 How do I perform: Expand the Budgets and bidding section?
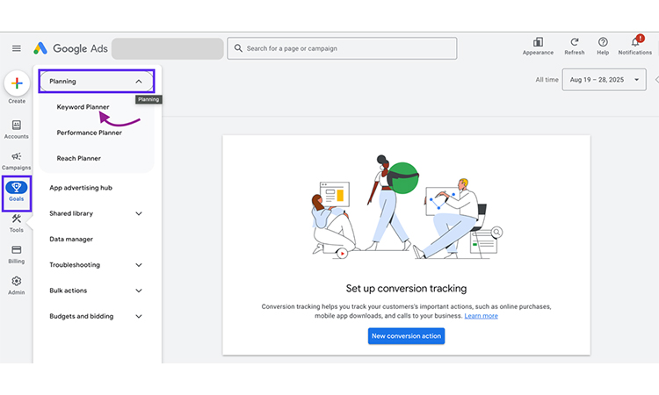(x=97, y=316)
